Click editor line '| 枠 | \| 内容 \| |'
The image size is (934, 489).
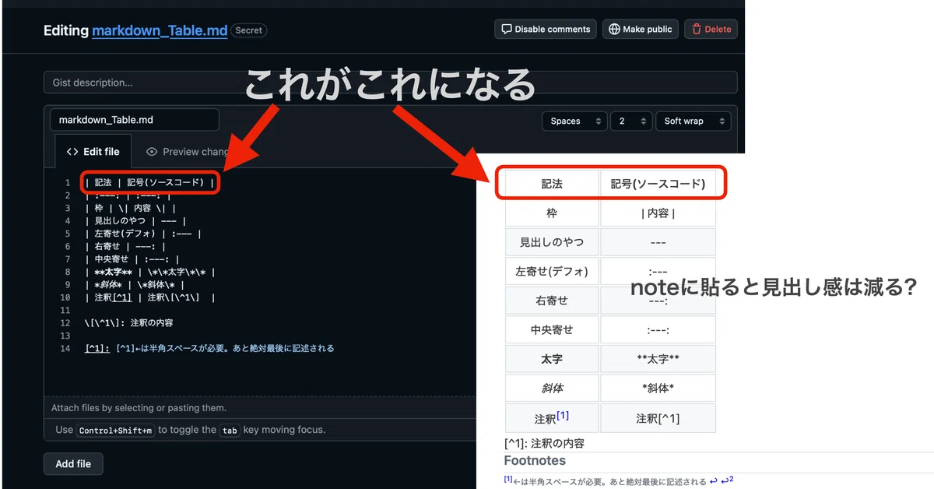130,208
